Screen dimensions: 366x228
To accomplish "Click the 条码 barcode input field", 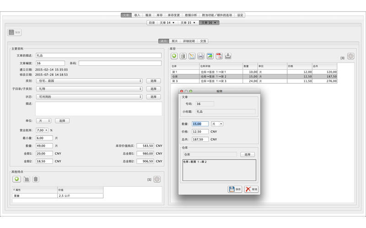I will tap(120, 63).
